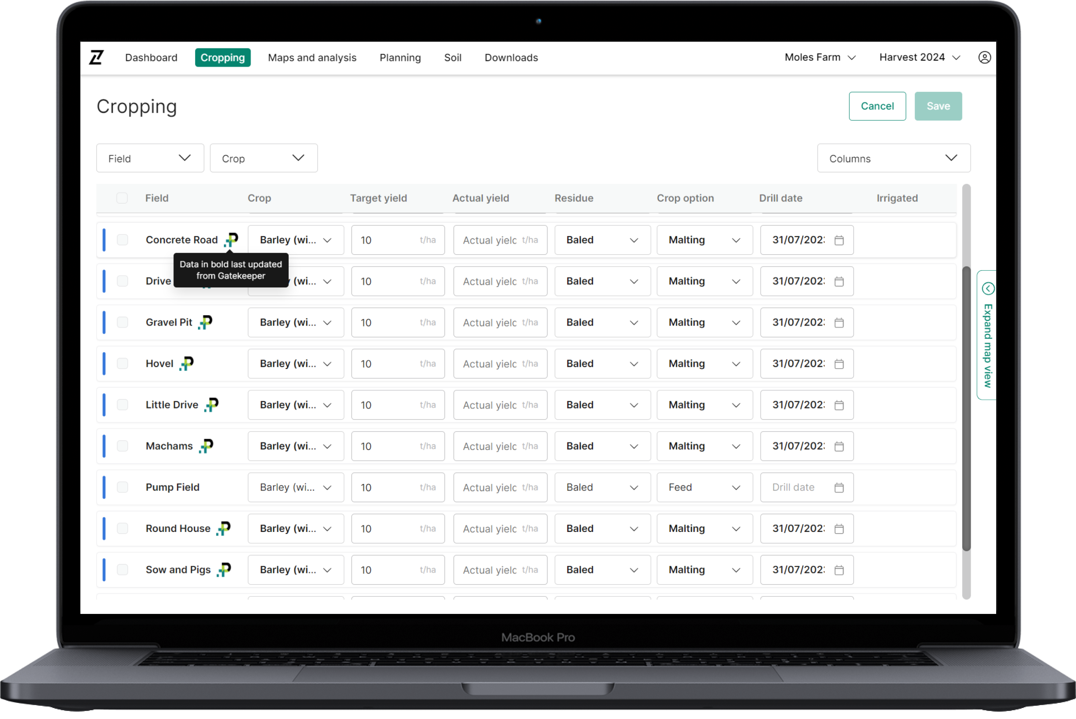The height and width of the screenshot is (719, 1076).
Task: Click the Save button
Action: coord(937,106)
